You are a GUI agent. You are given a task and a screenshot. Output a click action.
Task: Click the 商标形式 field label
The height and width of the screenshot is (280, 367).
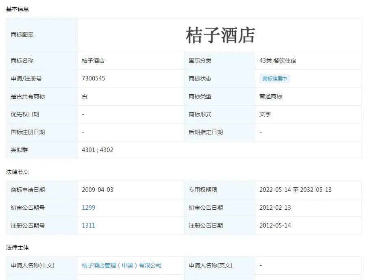200,114
